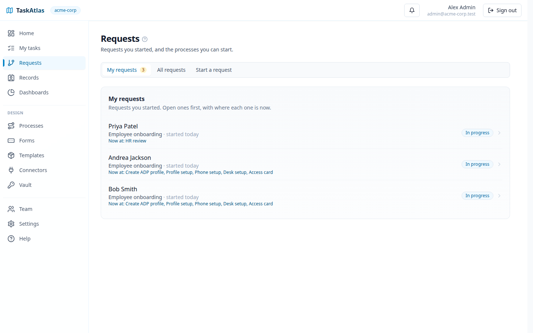
Task: Click the count badge on My requests tab
Action: [x=143, y=70]
